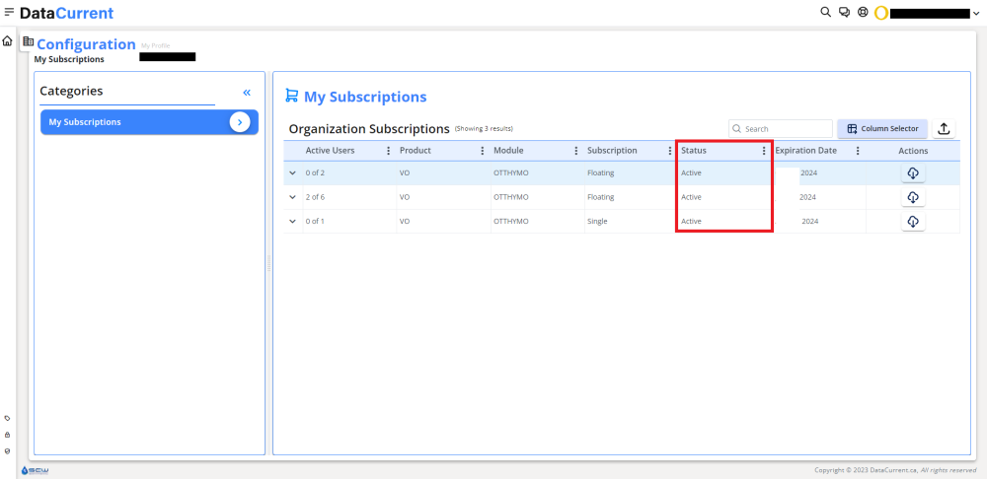
Task: Sort by Expiration Date column header
Action: 806,151
